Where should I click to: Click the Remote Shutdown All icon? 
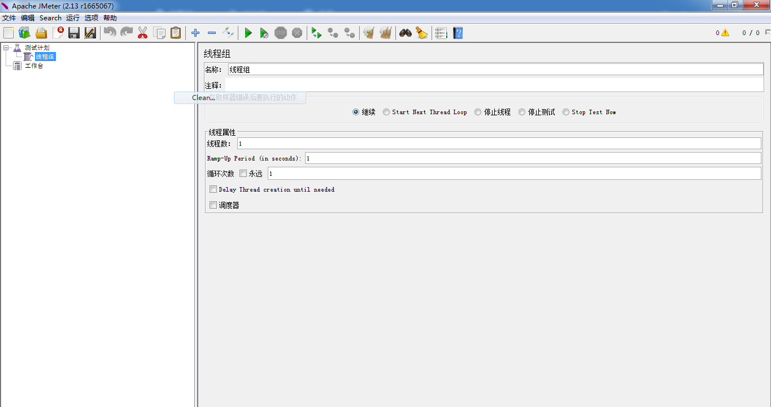[x=350, y=33]
